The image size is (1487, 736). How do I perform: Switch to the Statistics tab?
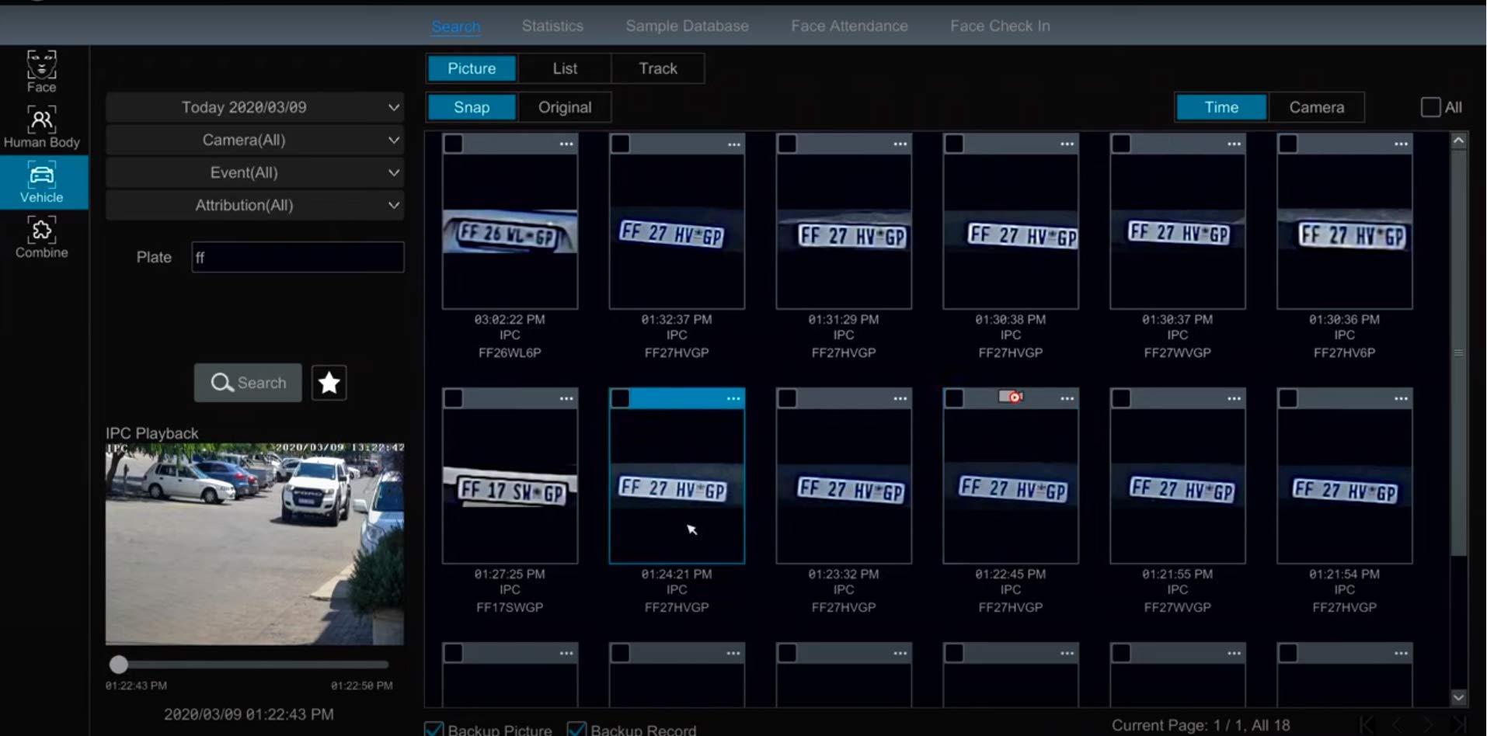point(552,26)
